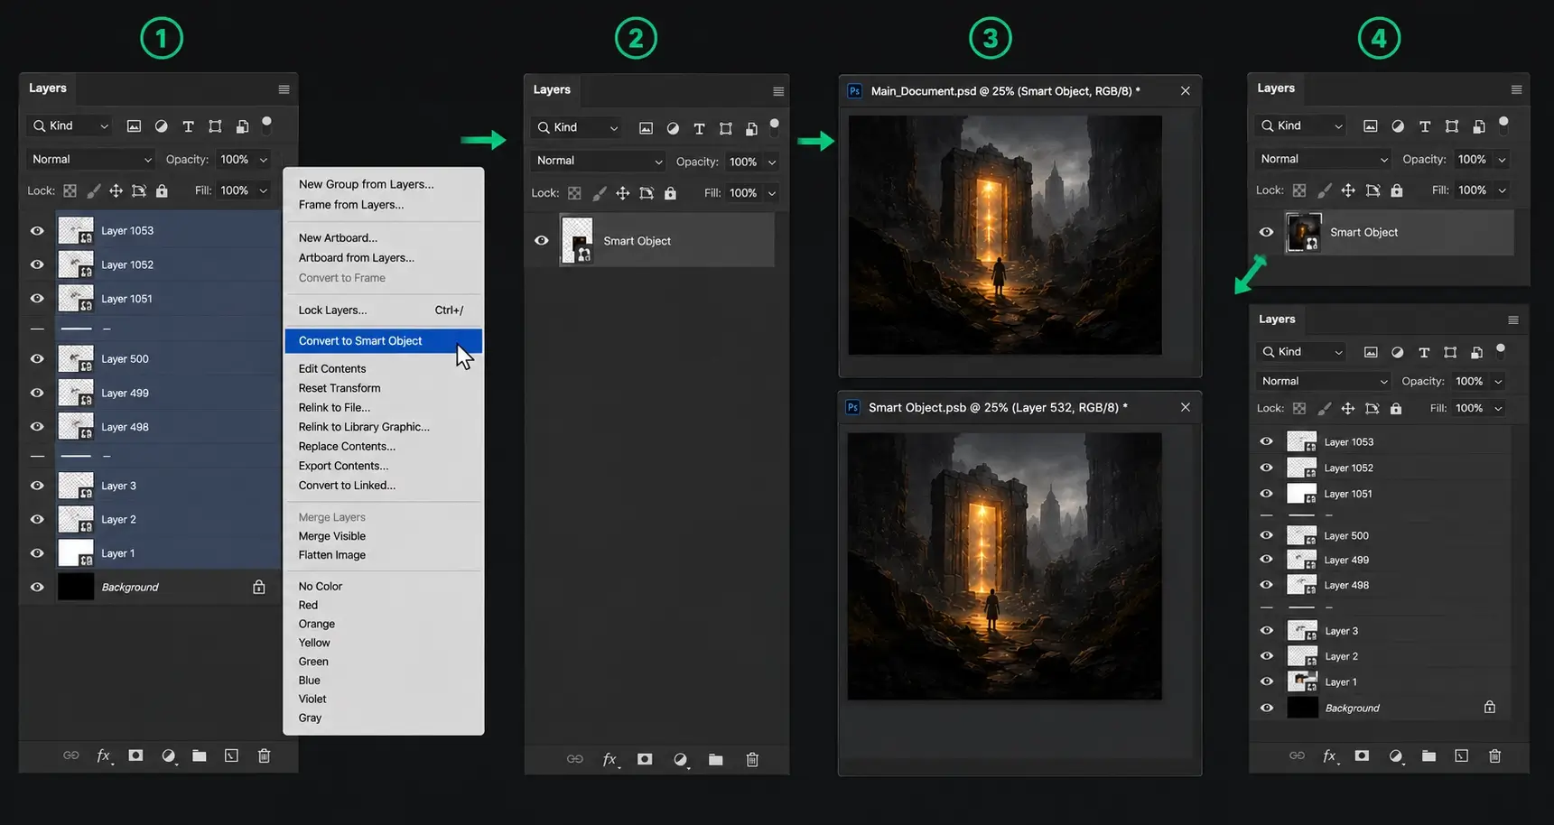This screenshot has width=1554, height=825.
Task: Click add mask icon in panel 4 footer
Action: [x=1362, y=755]
